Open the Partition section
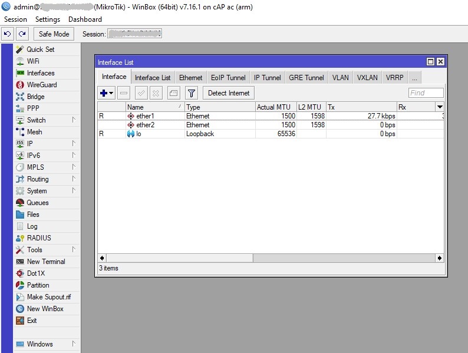Image resolution: width=468 pixels, height=353 pixels. (47, 285)
